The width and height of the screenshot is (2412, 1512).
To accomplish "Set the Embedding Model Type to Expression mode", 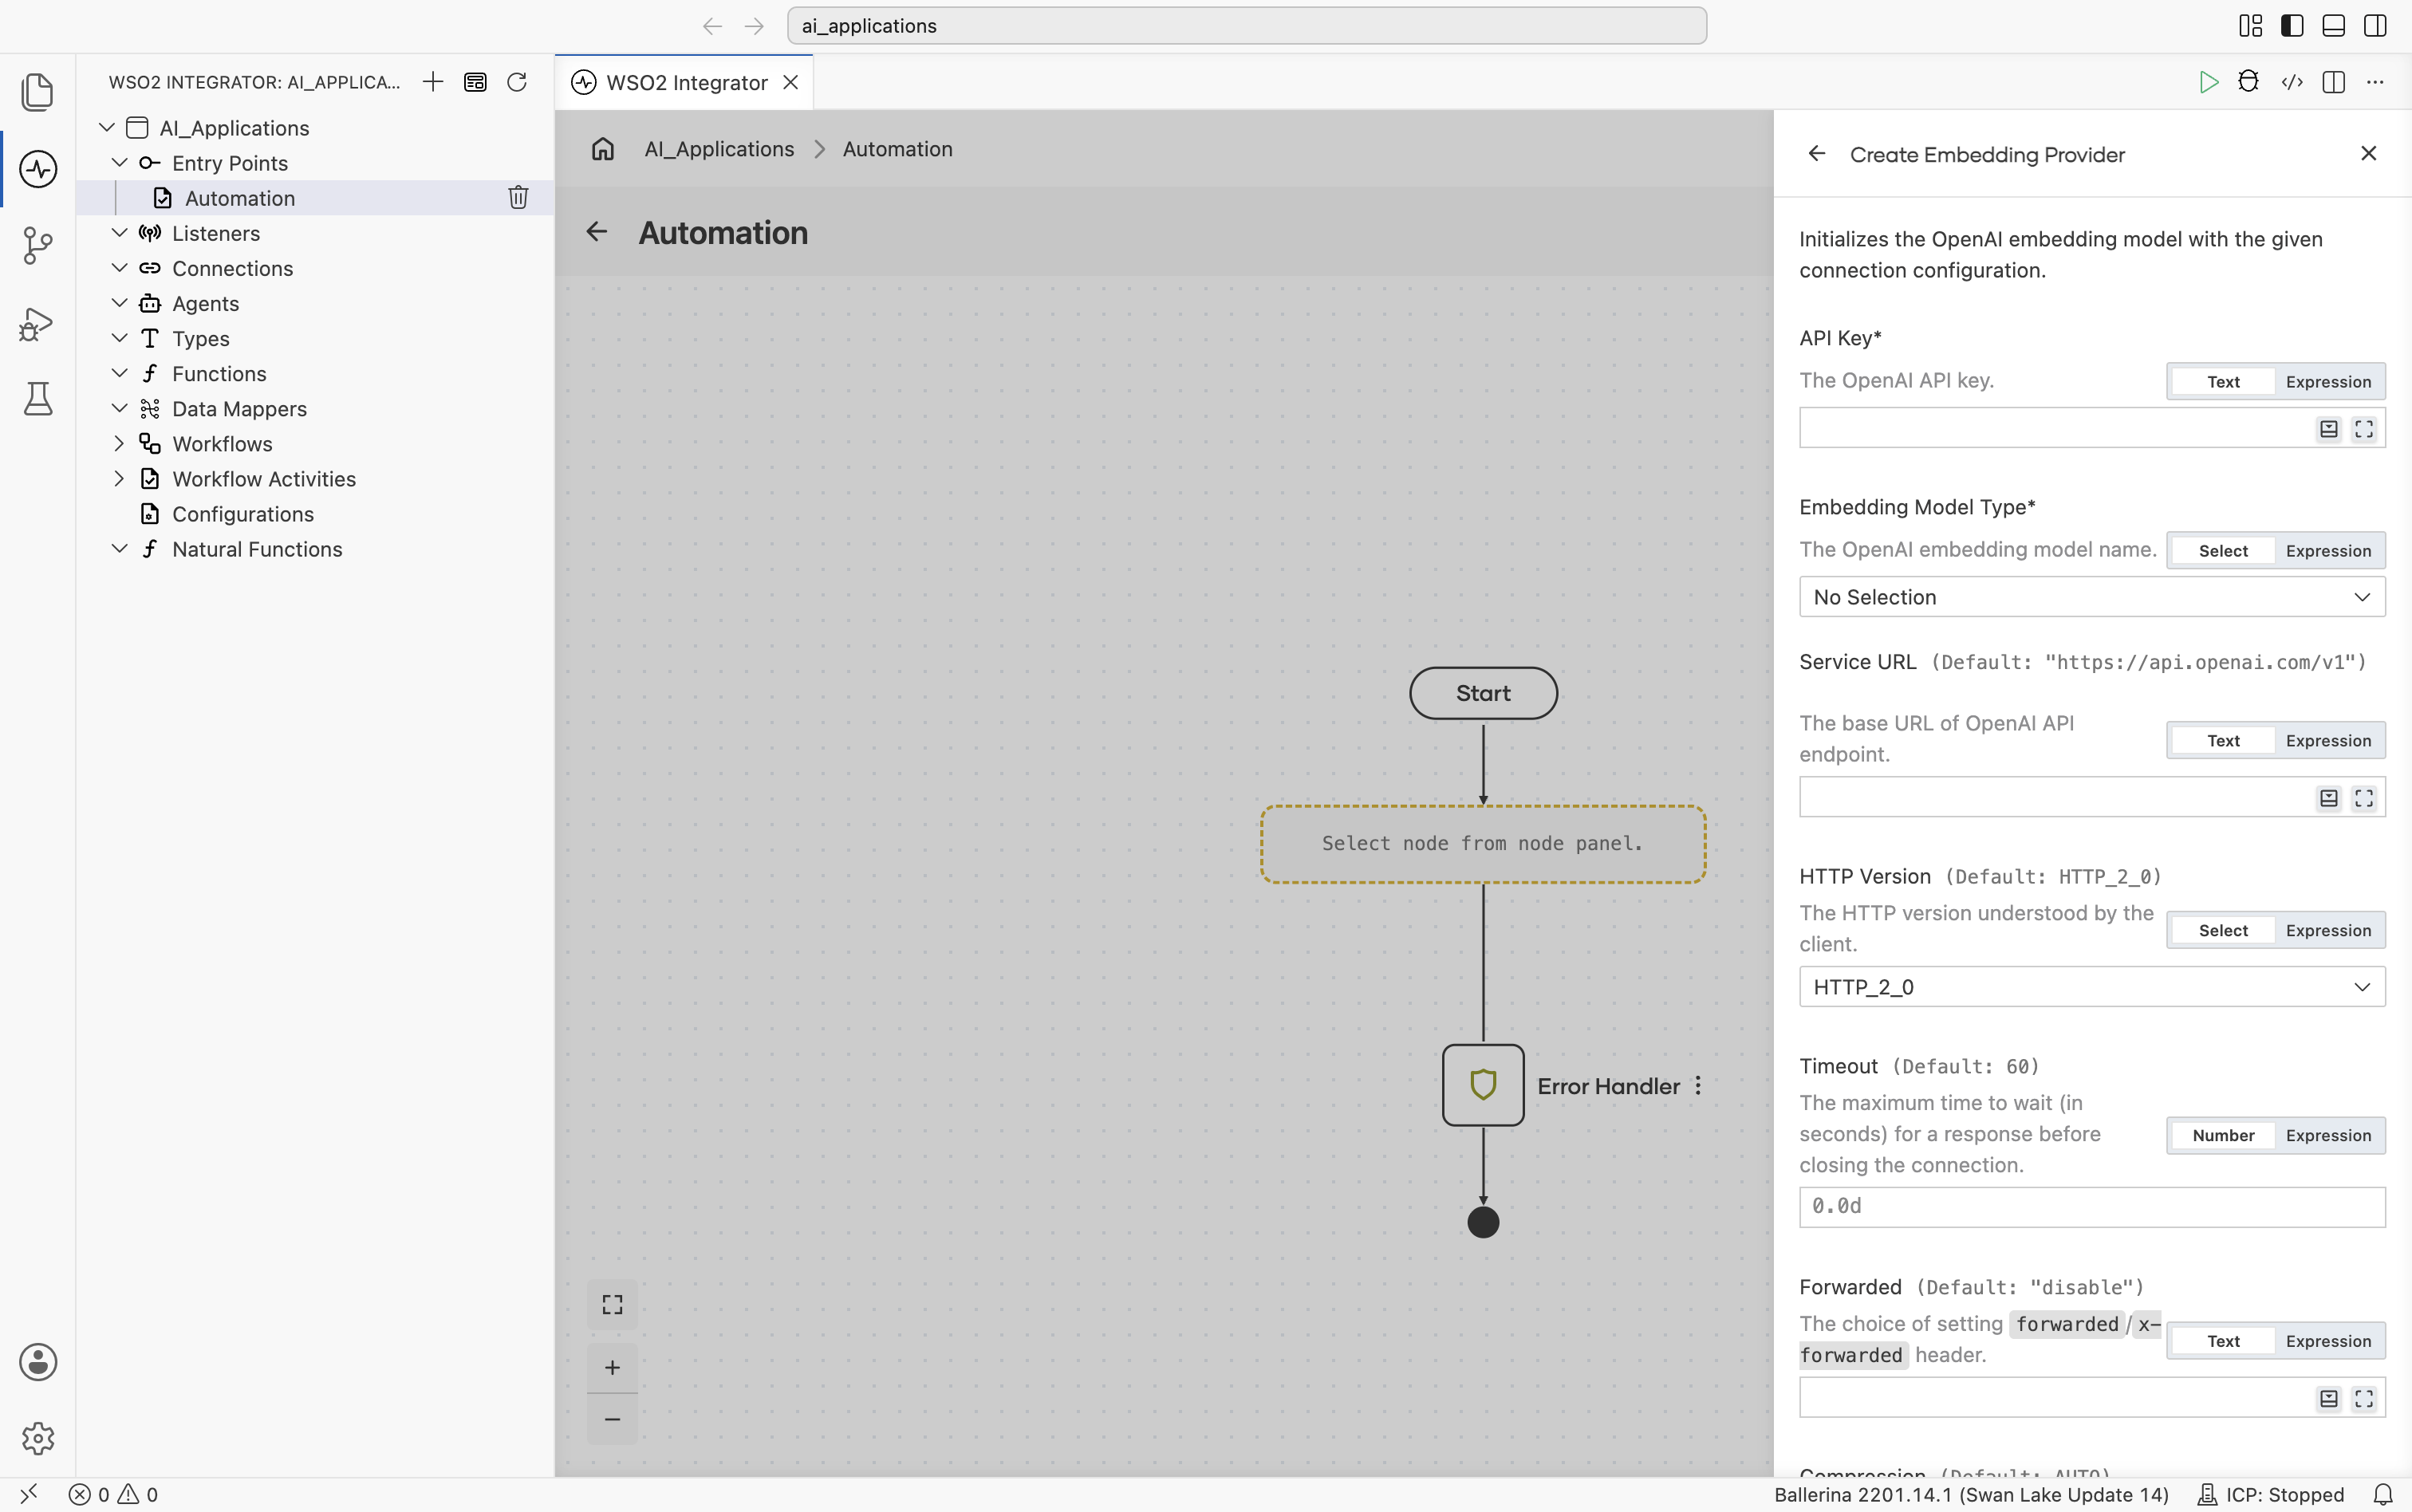I will tap(2328, 551).
